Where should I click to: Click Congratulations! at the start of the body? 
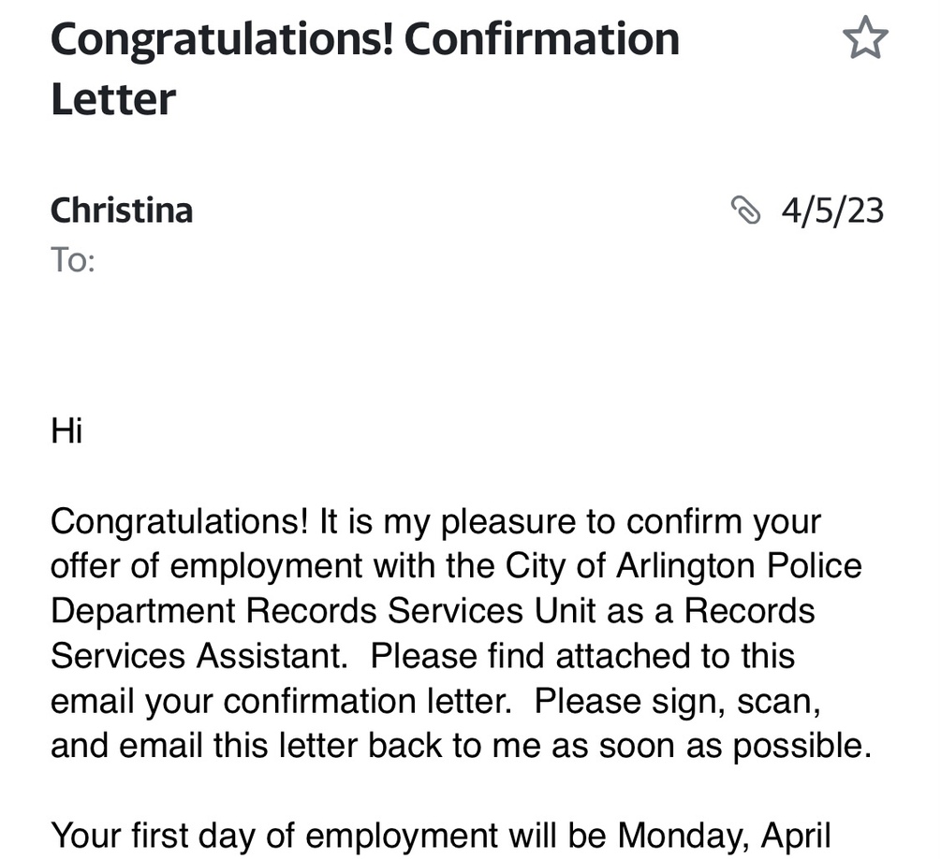coord(179,521)
